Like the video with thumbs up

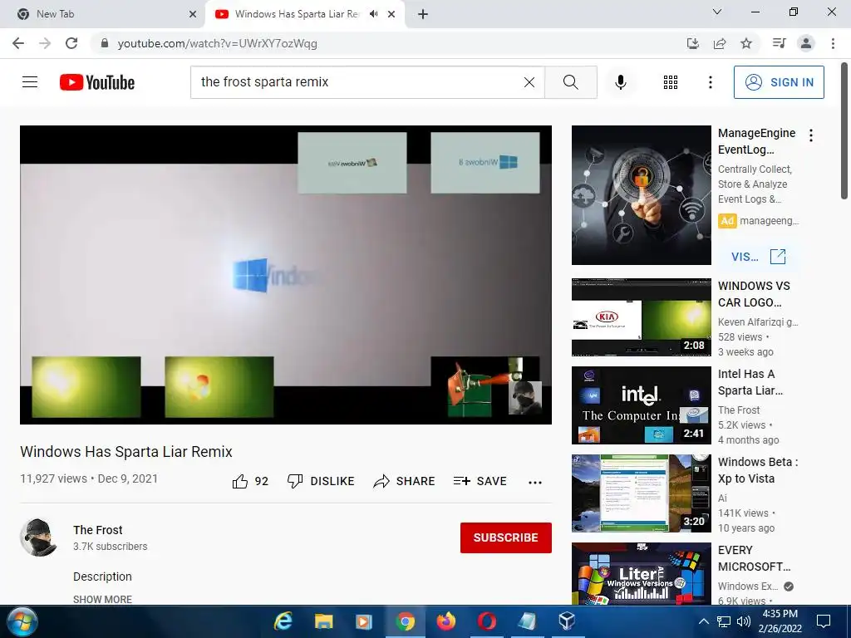point(250,481)
